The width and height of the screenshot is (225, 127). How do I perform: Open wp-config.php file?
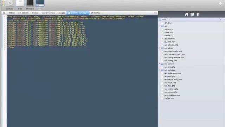point(171,61)
